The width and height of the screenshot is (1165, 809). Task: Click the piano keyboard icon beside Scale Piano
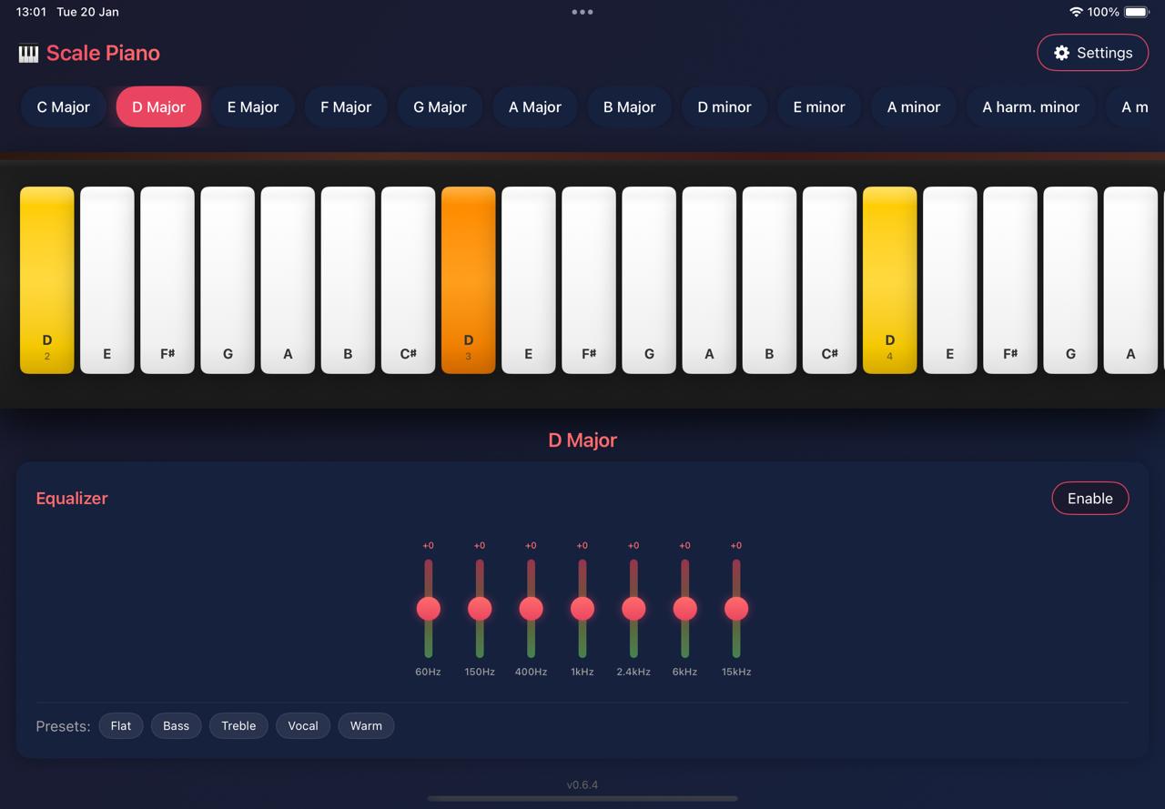pyautogui.click(x=27, y=53)
